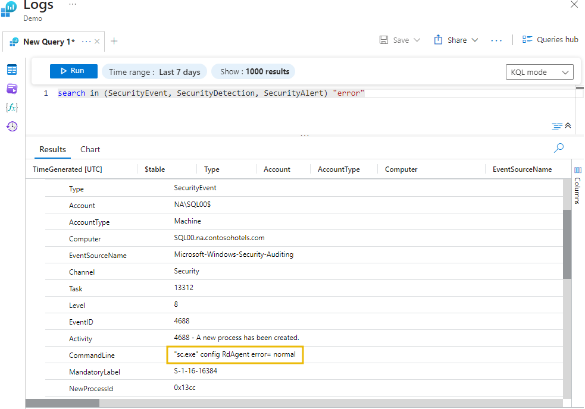Open the Tables sidebar icon
The width and height of the screenshot is (585, 409).
12,70
